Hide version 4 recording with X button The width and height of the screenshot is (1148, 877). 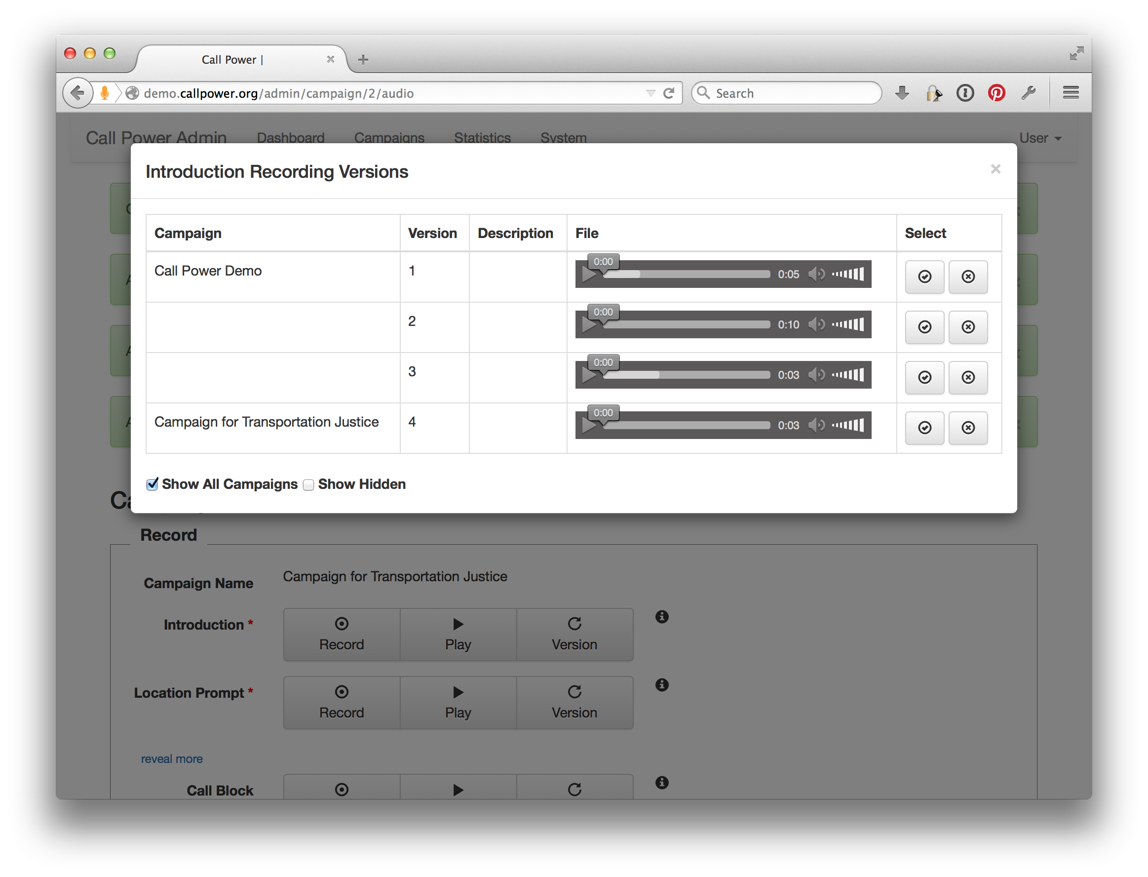[x=968, y=428]
